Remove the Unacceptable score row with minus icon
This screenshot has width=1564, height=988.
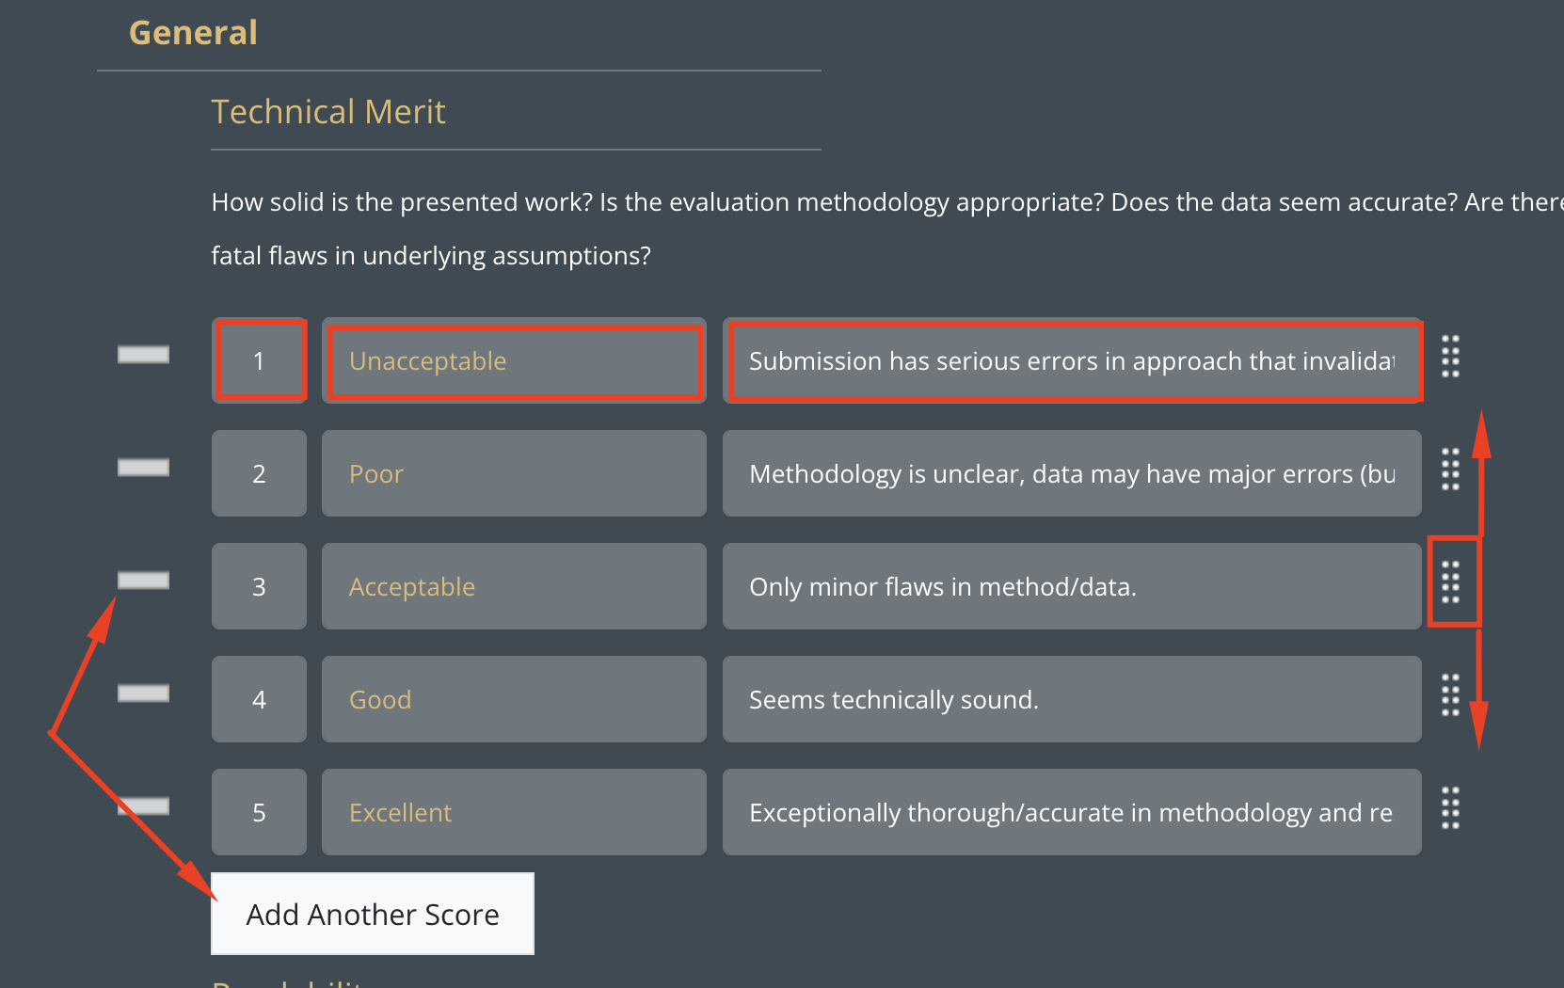[143, 355]
